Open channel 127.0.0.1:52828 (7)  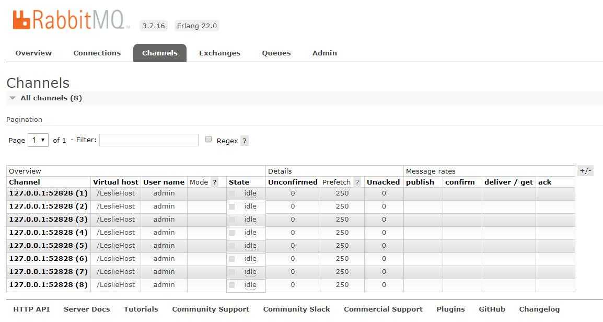[x=49, y=272]
